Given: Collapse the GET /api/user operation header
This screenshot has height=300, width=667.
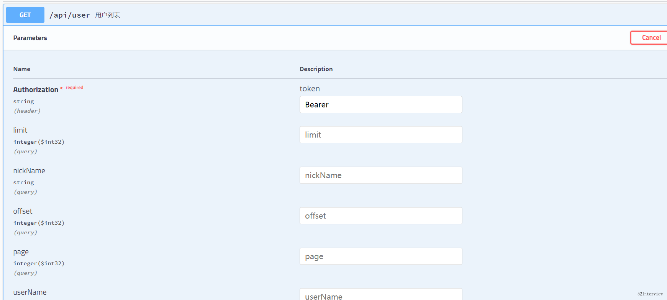Looking at the screenshot, I should (335, 15).
